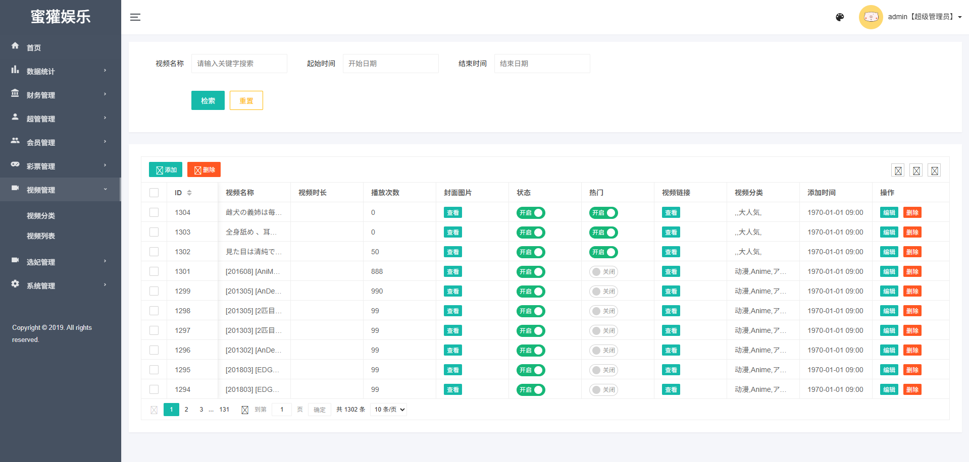
Task: Open the 10 条/页 page size dropdown
Action: coord(388,410)
